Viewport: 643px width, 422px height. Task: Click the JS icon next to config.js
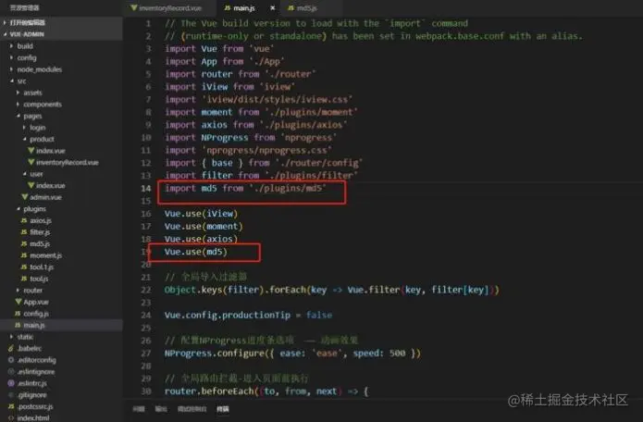[18, 314]
